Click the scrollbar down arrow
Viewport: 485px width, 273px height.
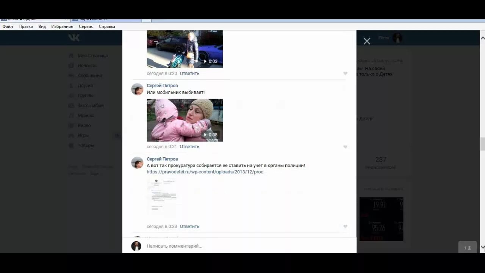[x=483, y=248]
